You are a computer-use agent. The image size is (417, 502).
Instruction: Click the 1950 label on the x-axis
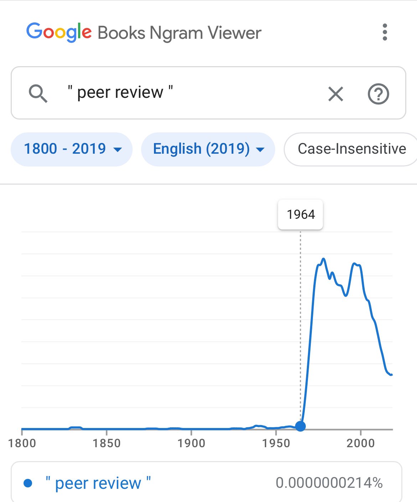(x=276, y=443)
